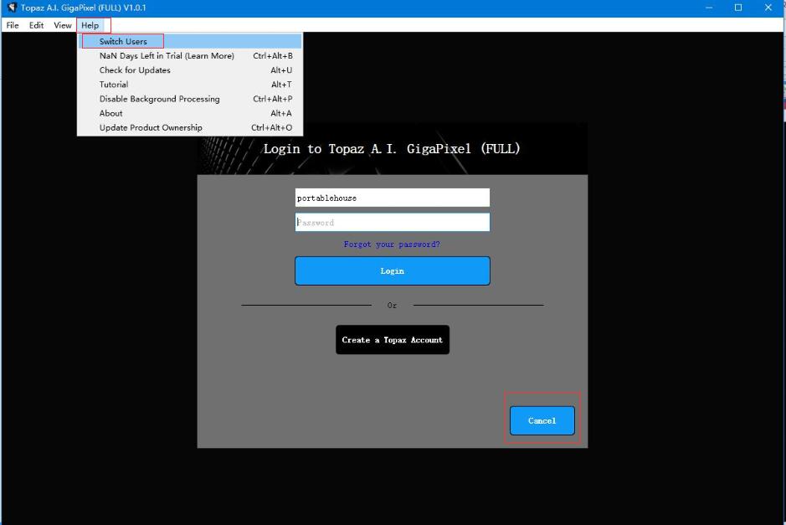Select Update Product Ownership

[x=191, y=127]
